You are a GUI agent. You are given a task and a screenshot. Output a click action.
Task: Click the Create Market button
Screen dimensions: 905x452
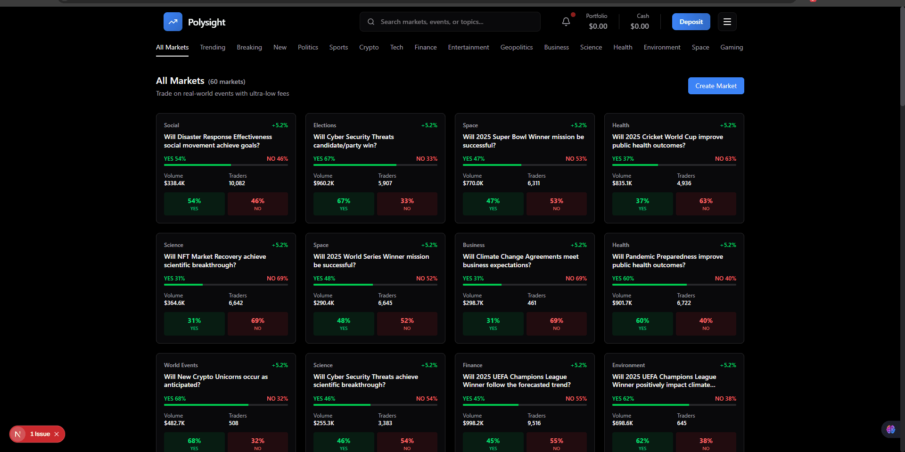pyautogui.click(x=716, y=86)
